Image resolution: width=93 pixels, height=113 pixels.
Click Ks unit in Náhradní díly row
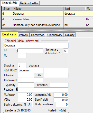89,25
